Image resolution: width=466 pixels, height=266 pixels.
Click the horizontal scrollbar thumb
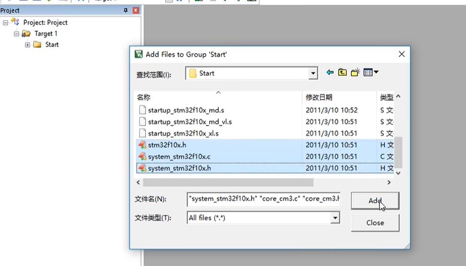pos(228,182)
